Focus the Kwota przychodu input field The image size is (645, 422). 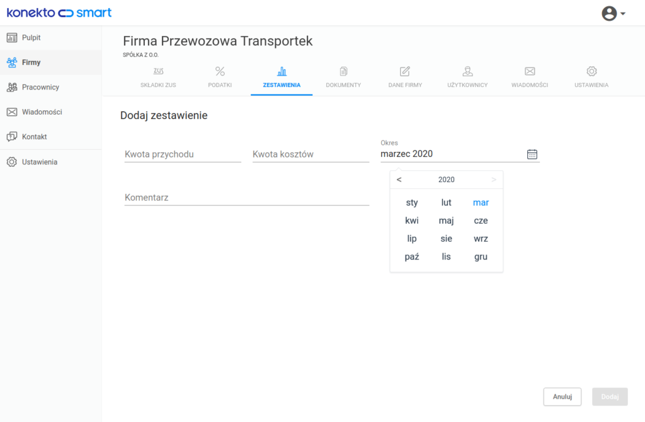point(183,154)
